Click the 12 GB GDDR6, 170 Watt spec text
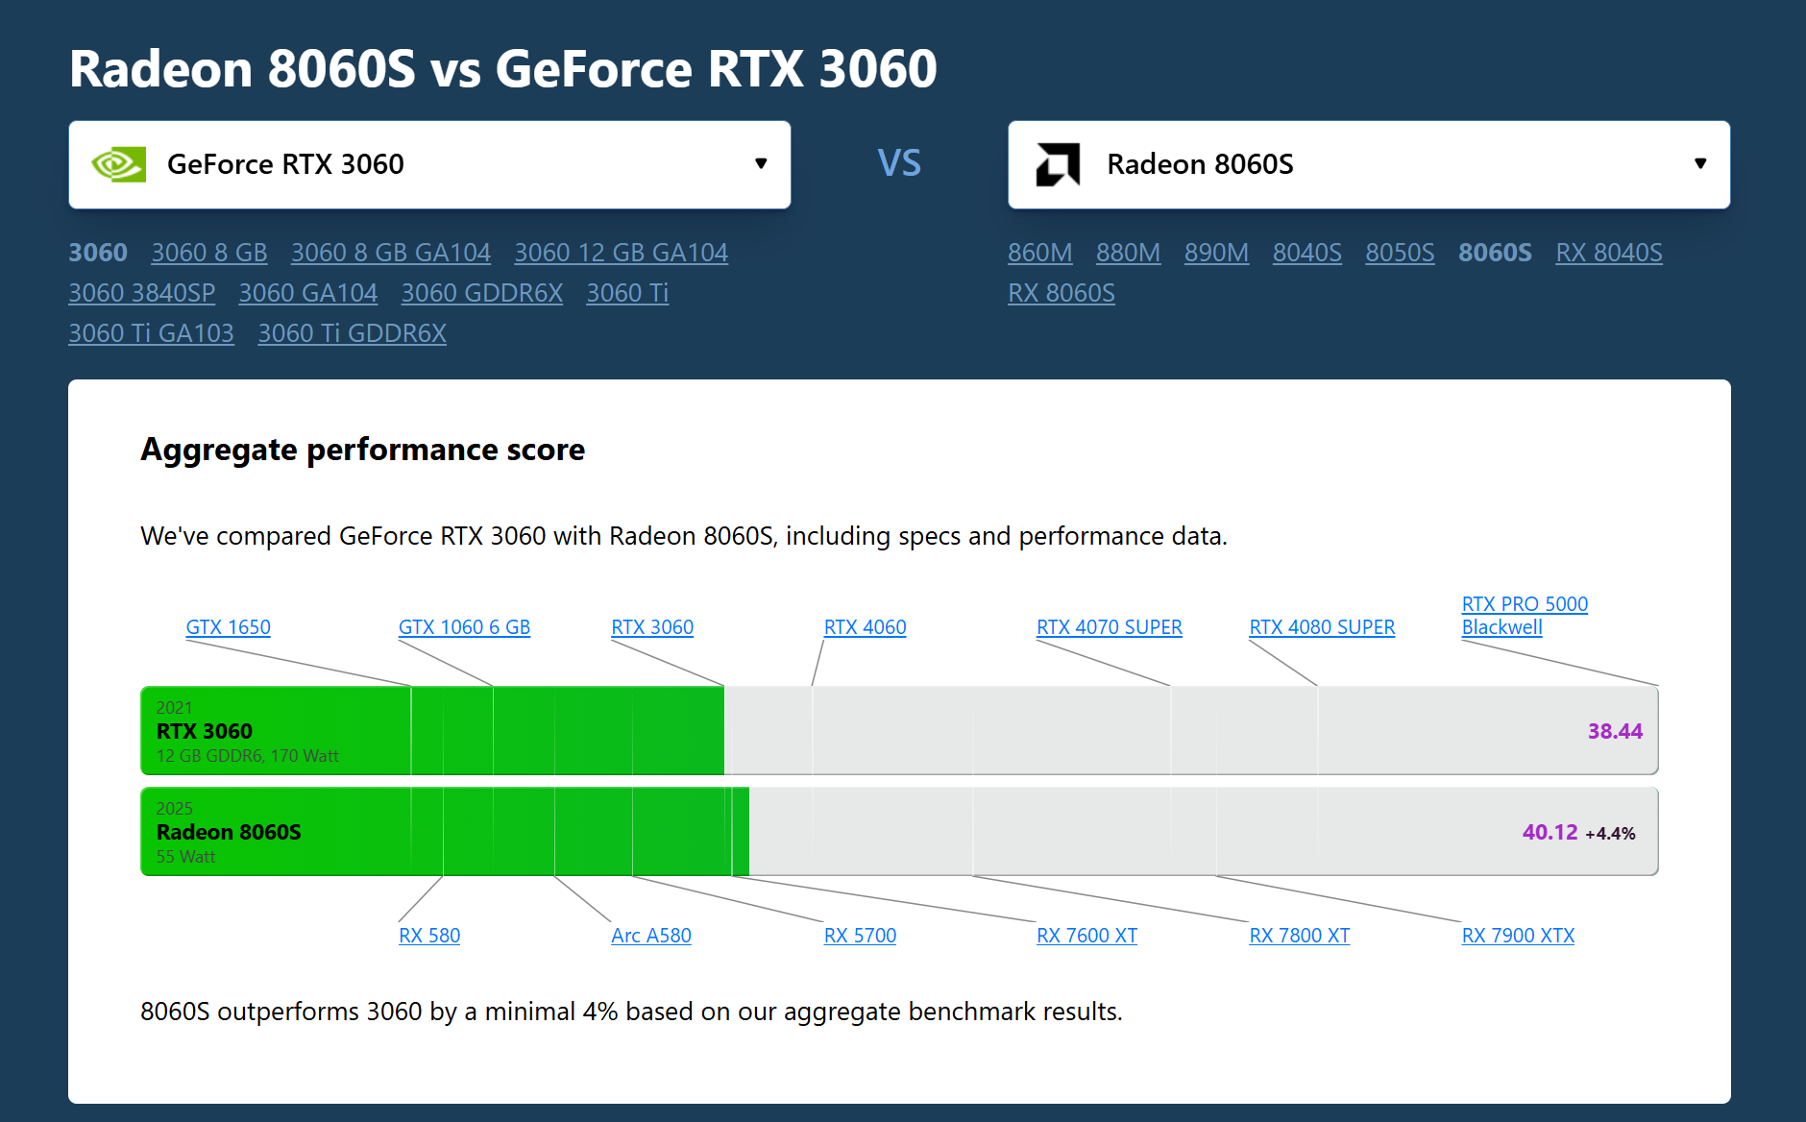 point(248,756)
